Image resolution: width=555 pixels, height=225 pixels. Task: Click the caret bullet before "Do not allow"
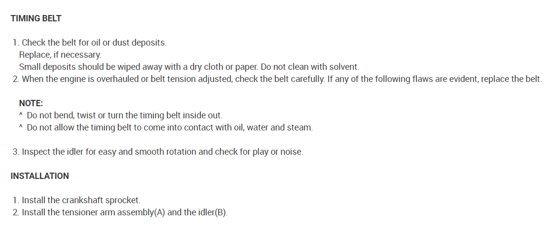21,128
